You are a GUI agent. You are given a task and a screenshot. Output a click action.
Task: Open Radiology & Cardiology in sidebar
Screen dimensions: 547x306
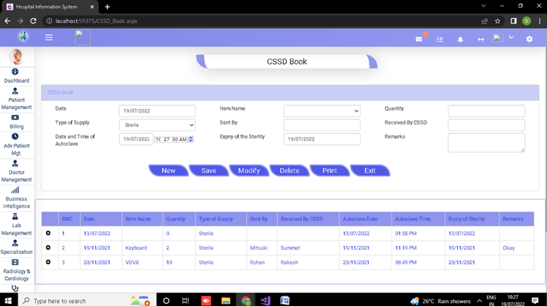(x=16, y=270)
